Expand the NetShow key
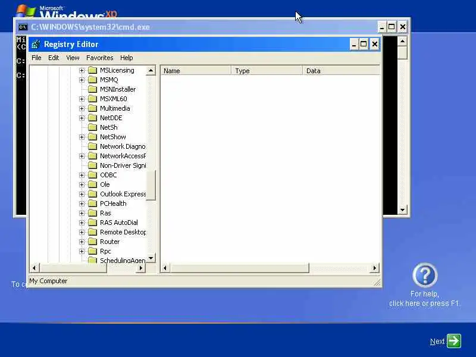The width and height of the screenshot is (476, 357). click(x=82, y=137)
